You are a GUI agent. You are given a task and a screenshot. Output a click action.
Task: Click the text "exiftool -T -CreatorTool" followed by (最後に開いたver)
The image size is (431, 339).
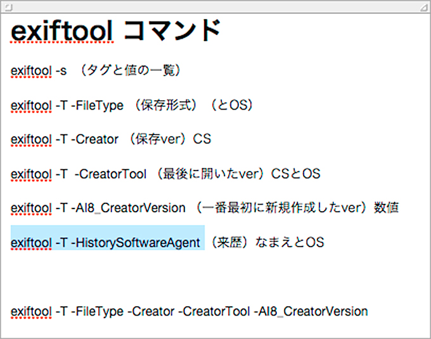(79, 174)
